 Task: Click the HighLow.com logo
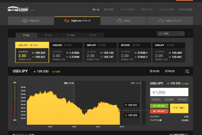(x=21, y=9)
